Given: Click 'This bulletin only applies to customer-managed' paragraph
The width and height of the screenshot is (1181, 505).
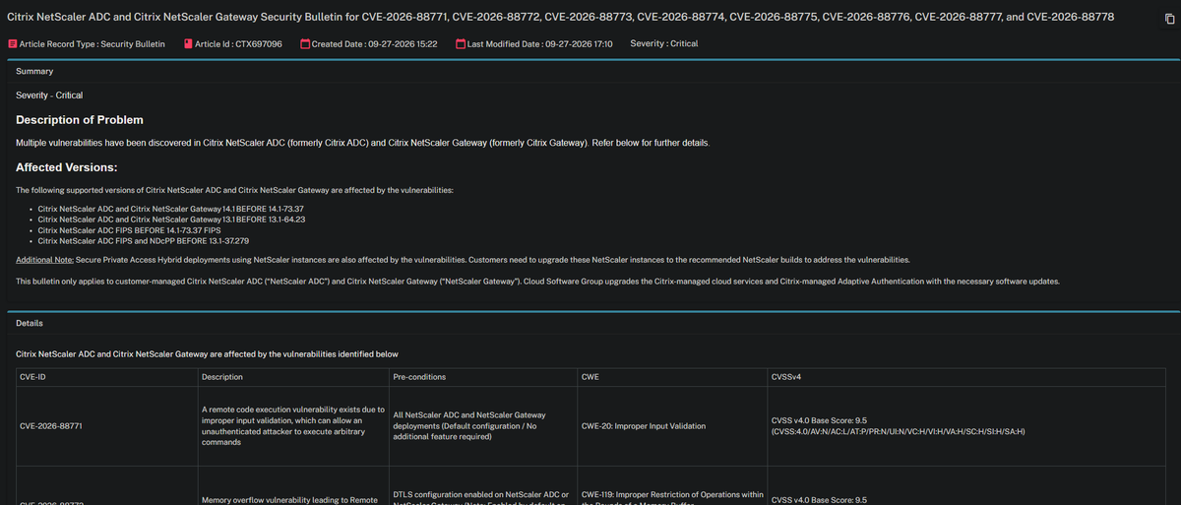Looking at the screenshot, I should point(537,282).
